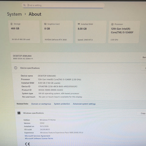Select NVIDIA GeForce RTX 3050 text

[56, 40]
